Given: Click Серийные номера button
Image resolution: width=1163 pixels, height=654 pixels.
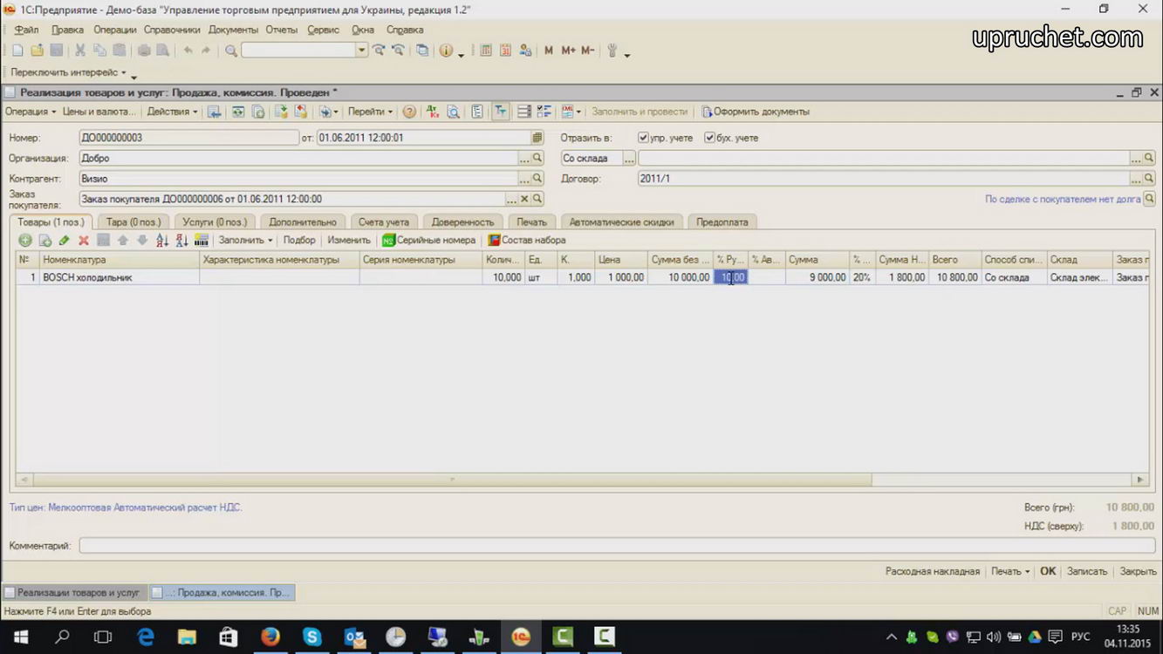Looking at the screenshot, I should pos(428,240).
